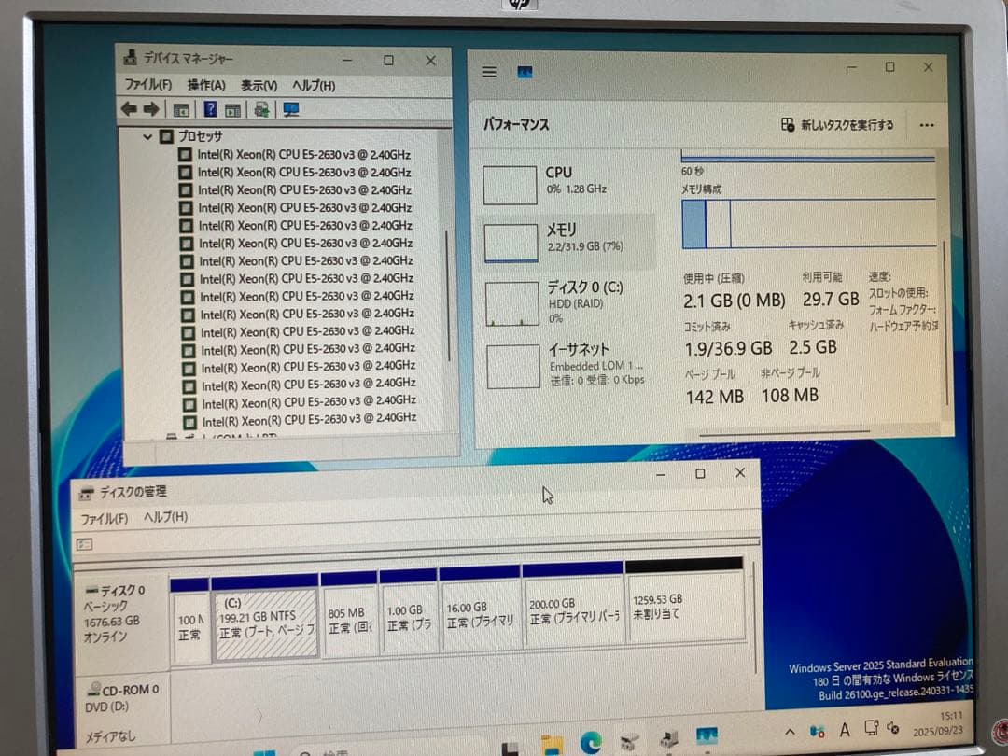Toggle the action pane icon in Device Manager

click(232, 110)
